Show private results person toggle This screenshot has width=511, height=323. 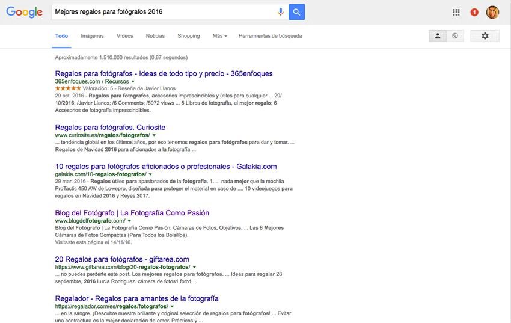pos(438,36)
